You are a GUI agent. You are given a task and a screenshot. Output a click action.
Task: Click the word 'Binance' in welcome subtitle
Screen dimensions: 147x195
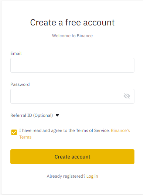[85, 36]
